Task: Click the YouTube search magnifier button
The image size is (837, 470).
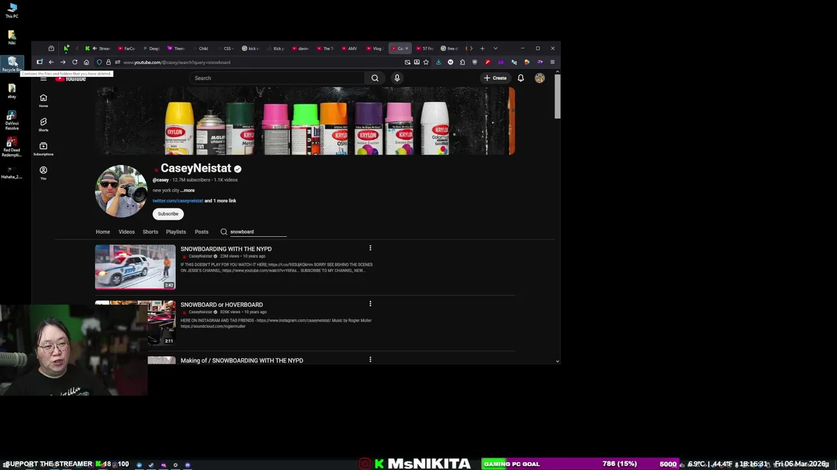Action: [375, 78]
